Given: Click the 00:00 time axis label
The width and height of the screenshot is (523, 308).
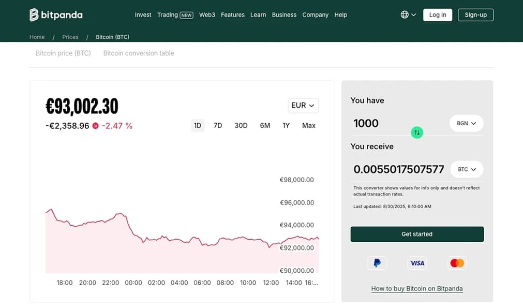Looking at the screenshot, I should (x=133, y=283).
